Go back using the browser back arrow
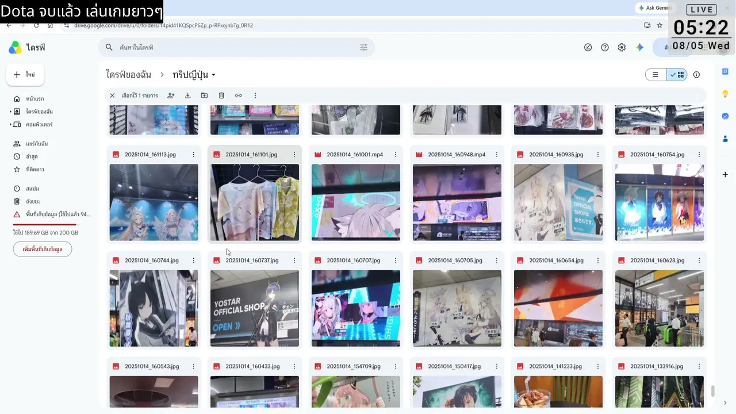 click(x=9, y=25)
